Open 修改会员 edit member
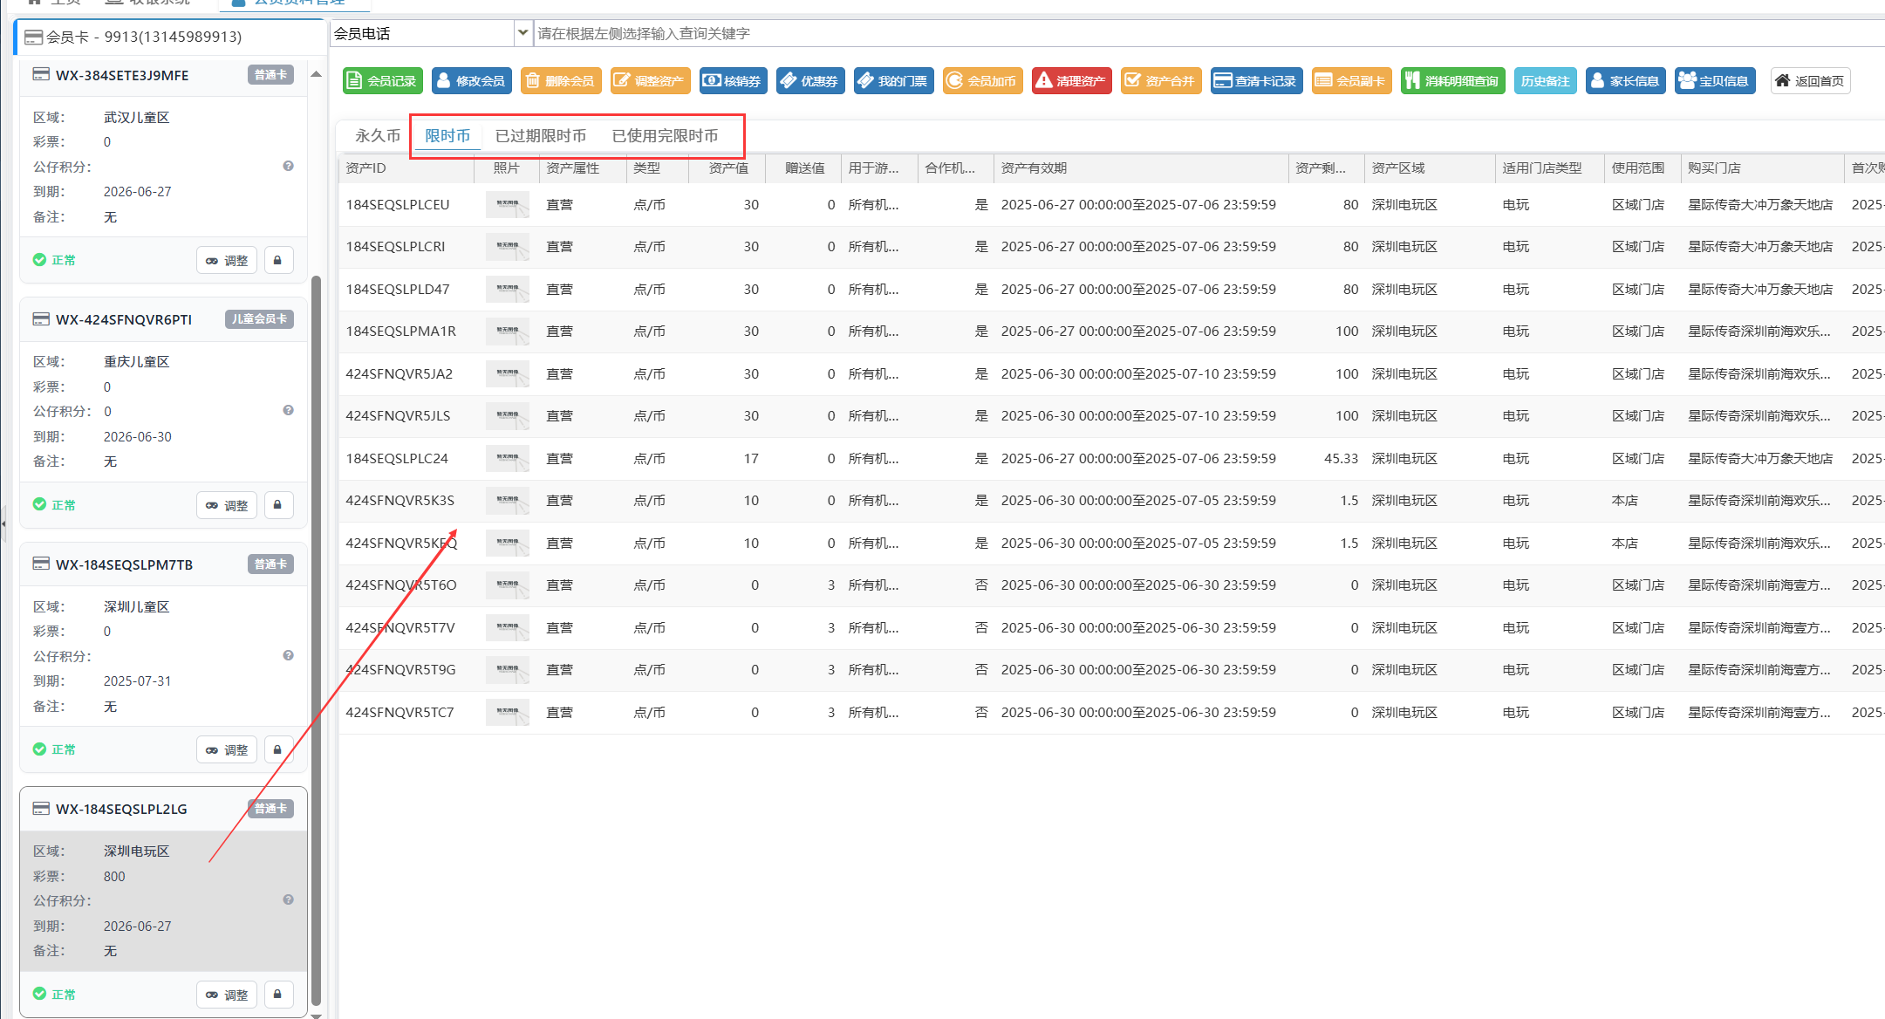The height and width of the screenshot is (1019, 1885). [471, 81]
